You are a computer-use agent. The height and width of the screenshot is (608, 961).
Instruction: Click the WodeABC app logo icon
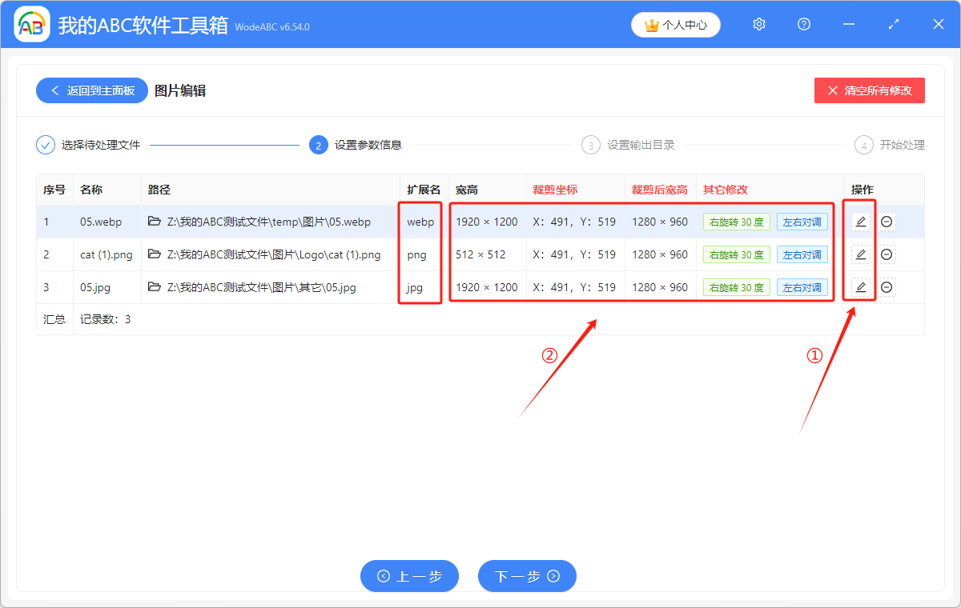32,25
